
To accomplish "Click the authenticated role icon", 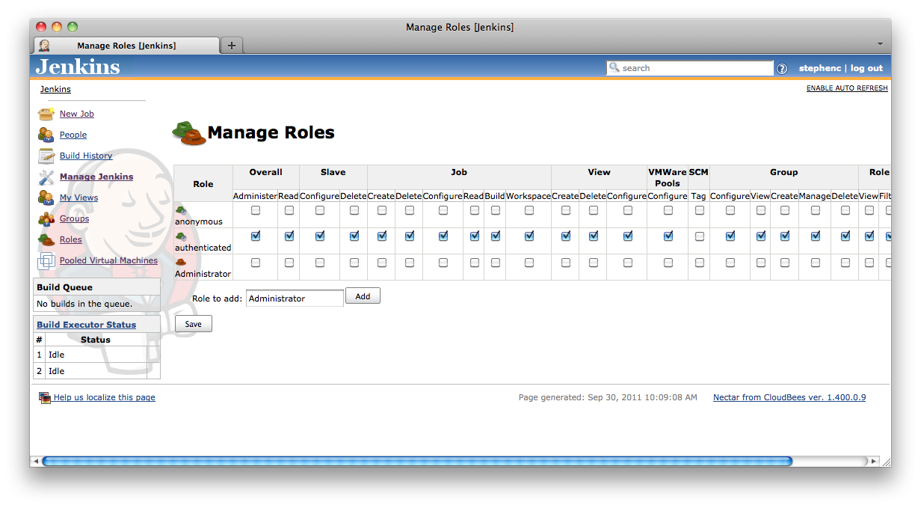I will (180, 236).
